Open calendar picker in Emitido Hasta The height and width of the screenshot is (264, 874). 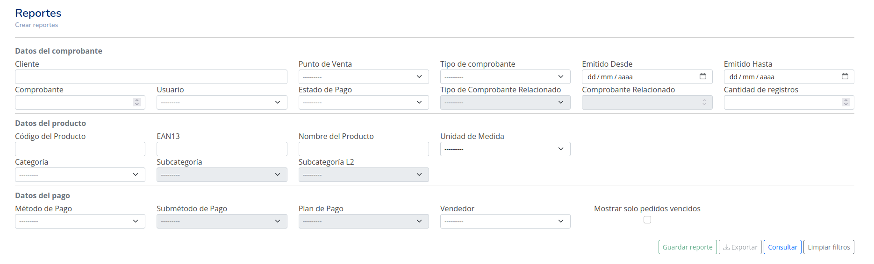pos(845,76)
